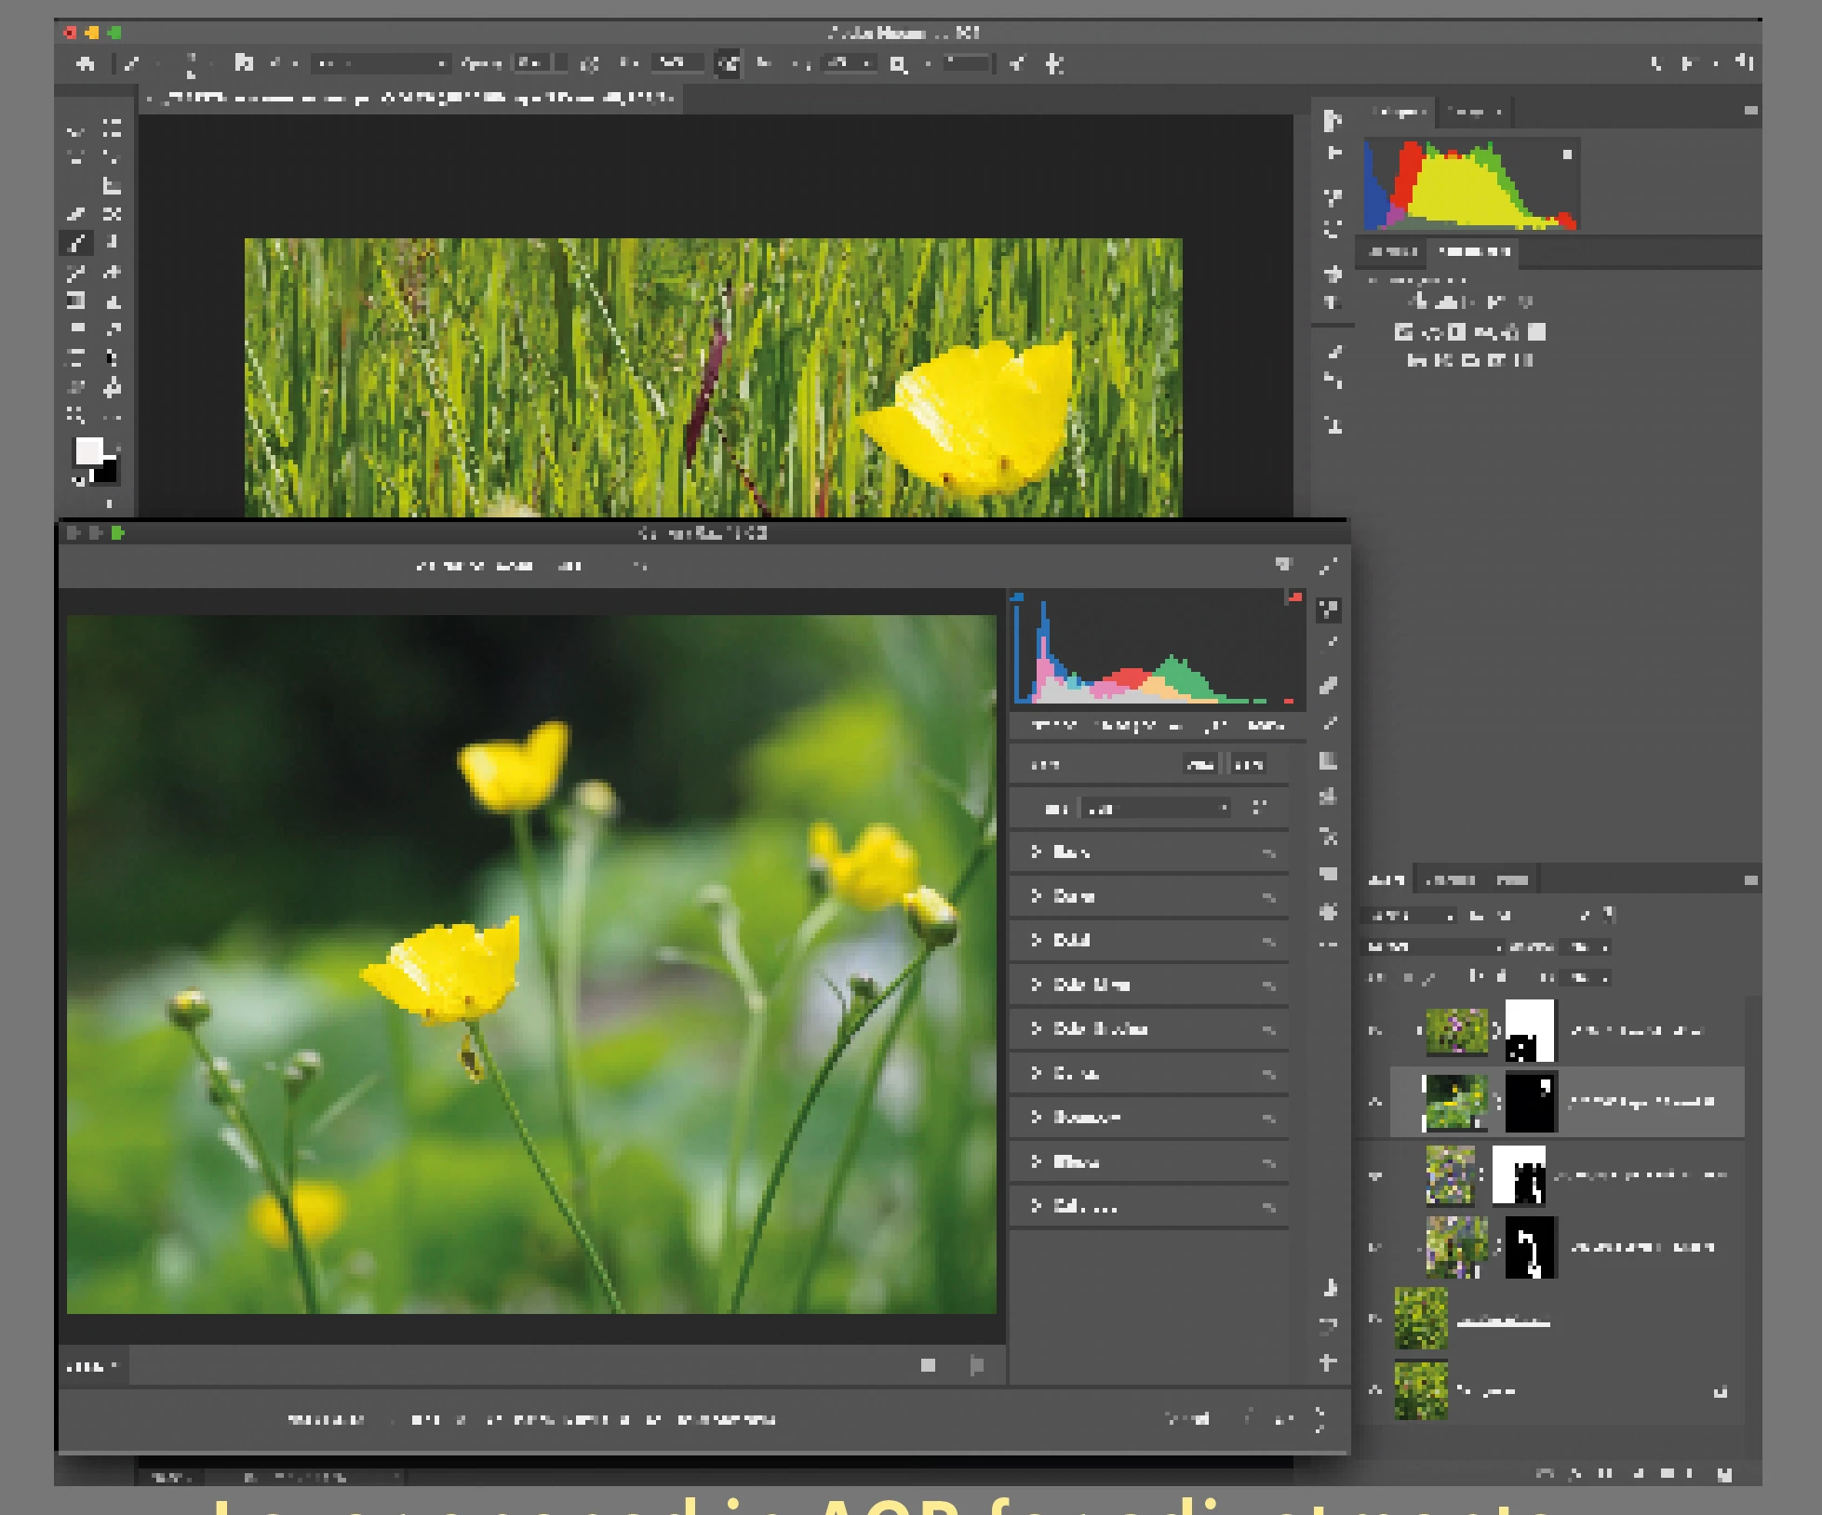1822x1515 pixels.
Task: Click the Crop tool in left toolbar
Action: click(112, 185)
